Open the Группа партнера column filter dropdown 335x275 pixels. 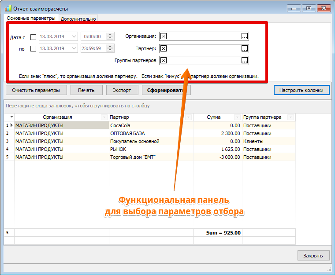coord(290,117)
